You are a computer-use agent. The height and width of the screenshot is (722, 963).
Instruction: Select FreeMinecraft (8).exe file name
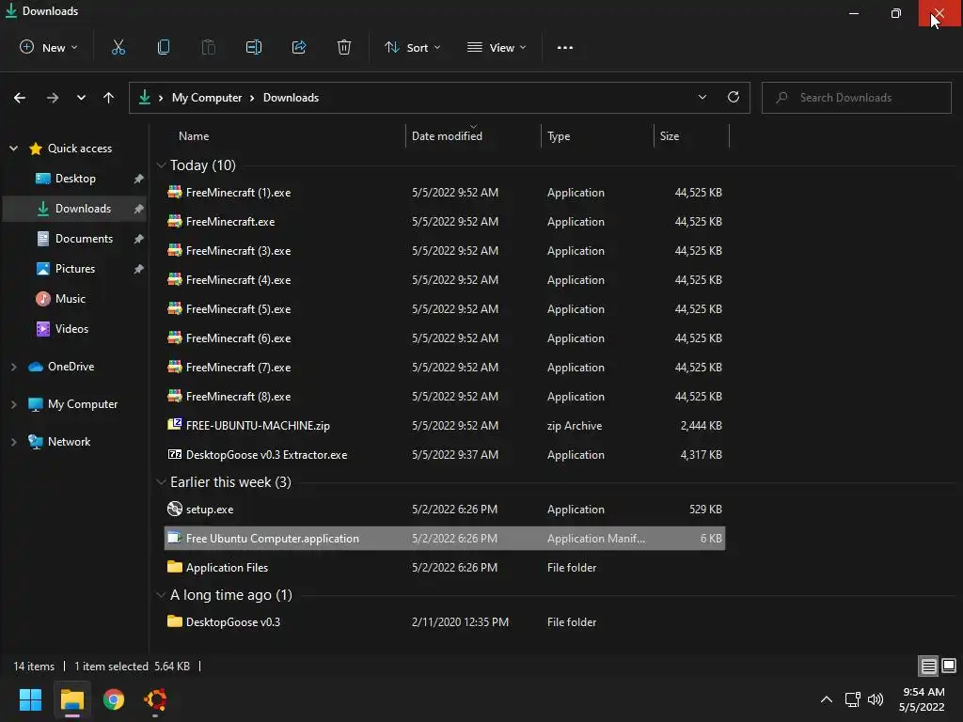coord(238,397)
